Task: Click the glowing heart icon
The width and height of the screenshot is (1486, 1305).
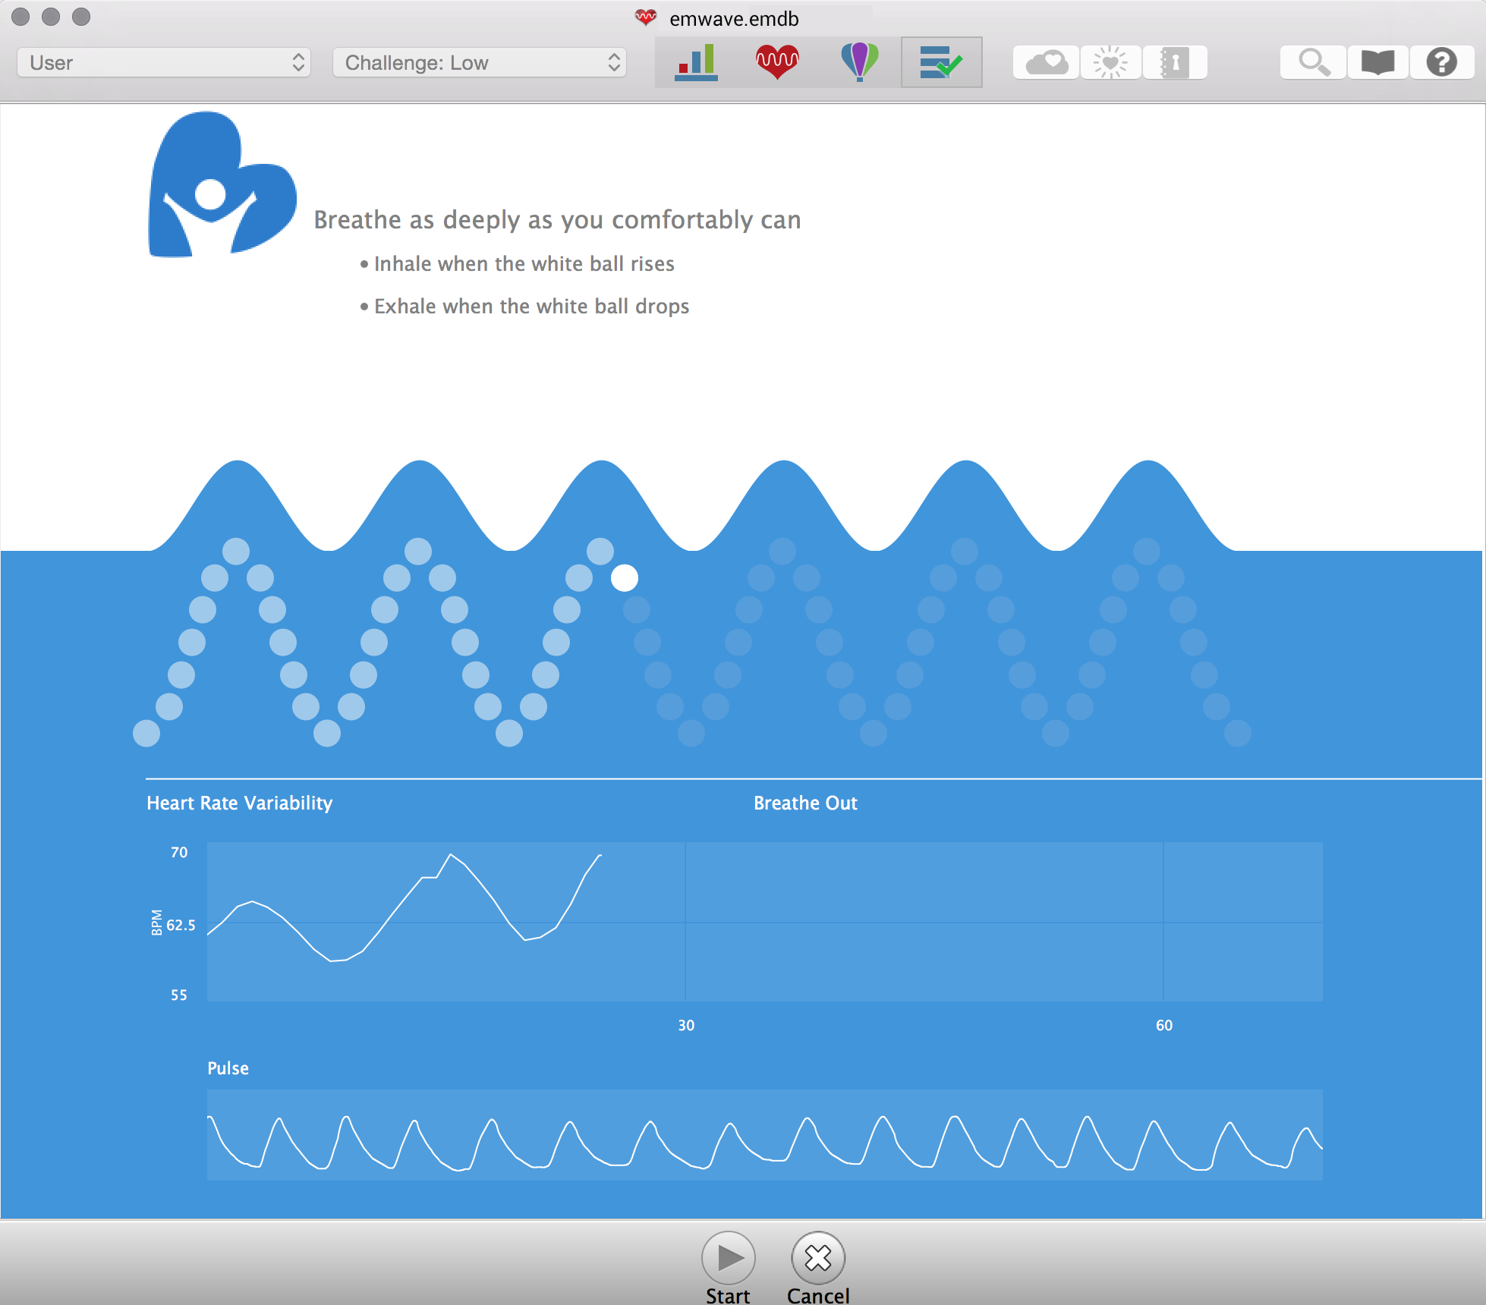Action: [1110, 62]
